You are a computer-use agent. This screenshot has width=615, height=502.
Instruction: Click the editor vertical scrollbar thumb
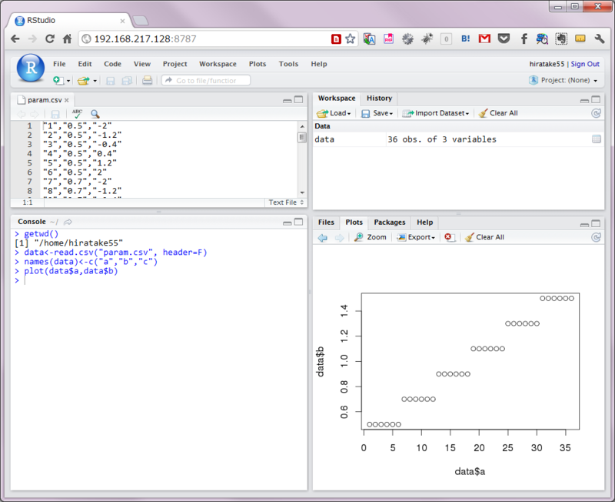point(301,138)
